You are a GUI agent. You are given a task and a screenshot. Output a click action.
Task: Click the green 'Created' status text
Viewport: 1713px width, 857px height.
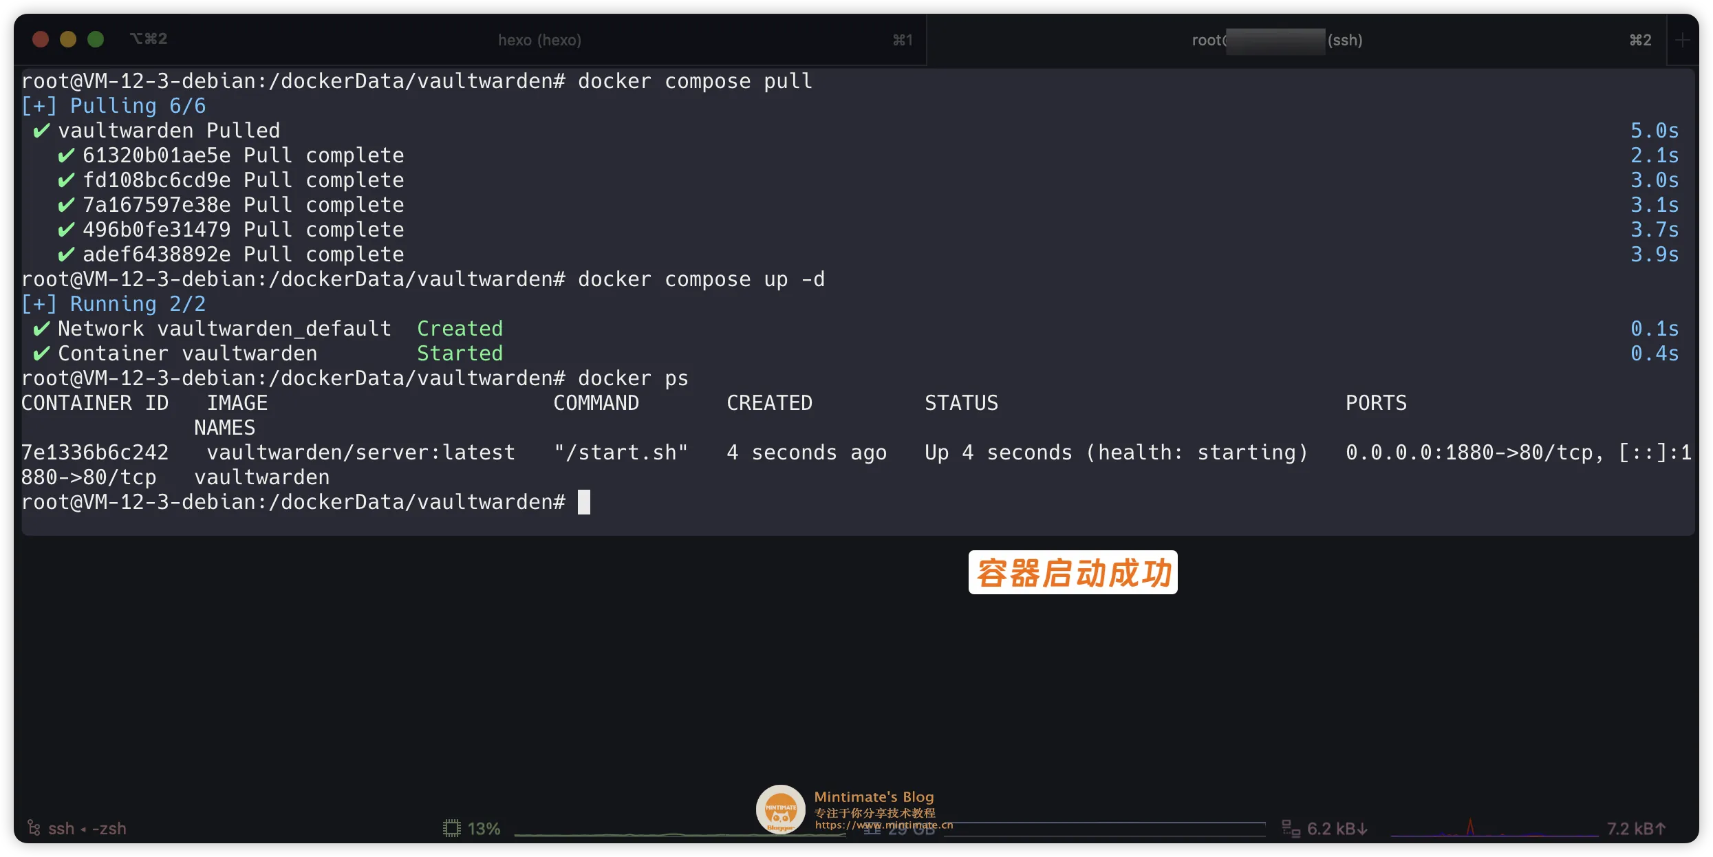460,329
